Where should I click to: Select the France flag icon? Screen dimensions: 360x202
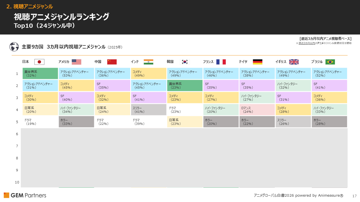[x=221, y=62]
